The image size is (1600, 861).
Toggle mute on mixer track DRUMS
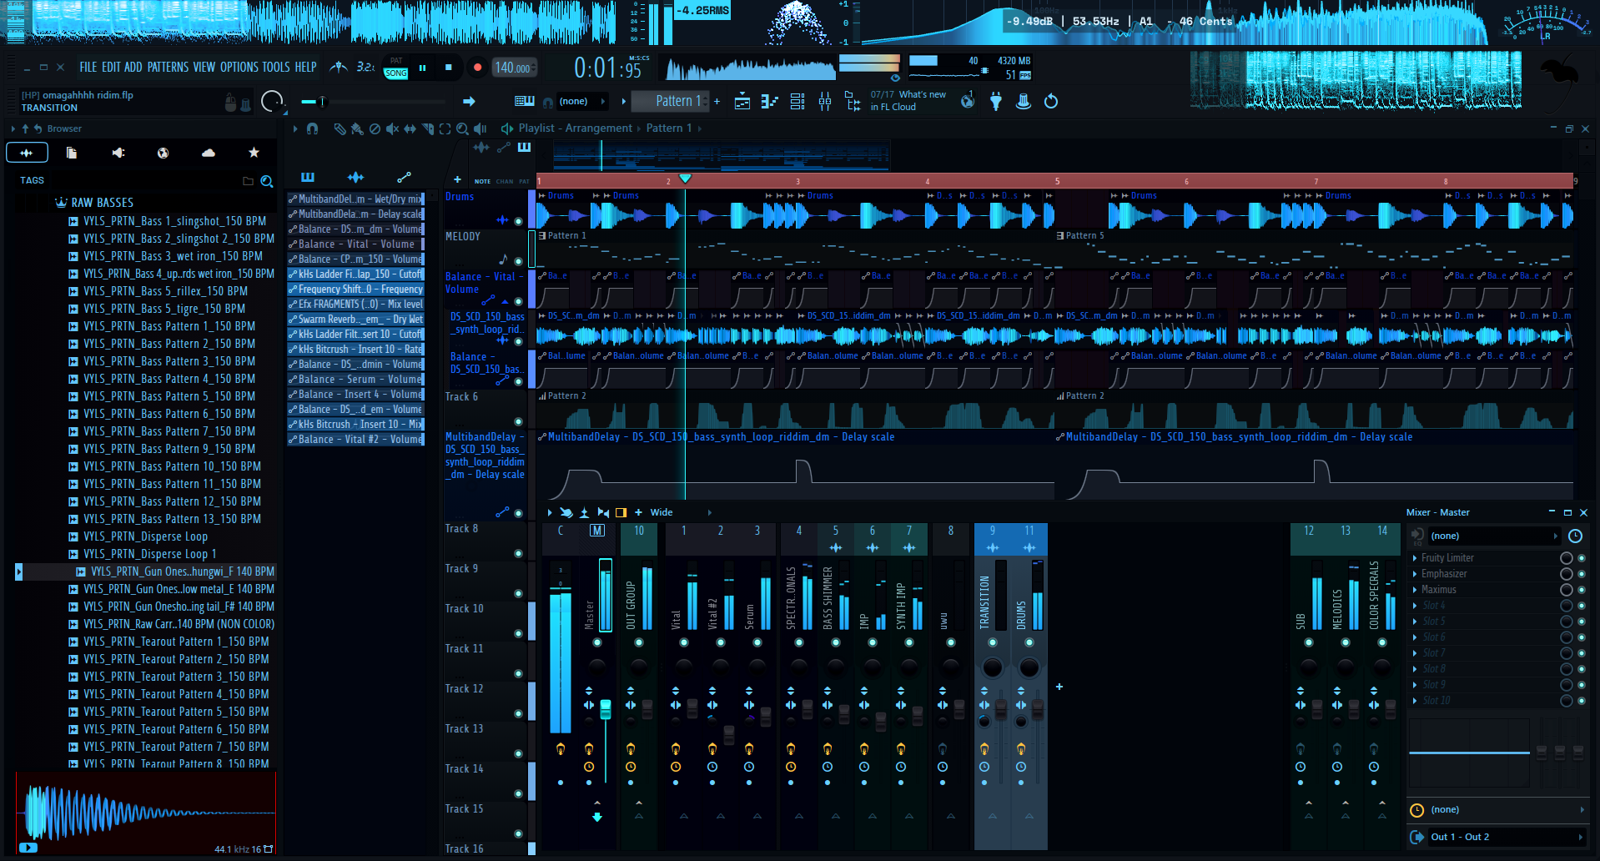[x=1029, y=642]
